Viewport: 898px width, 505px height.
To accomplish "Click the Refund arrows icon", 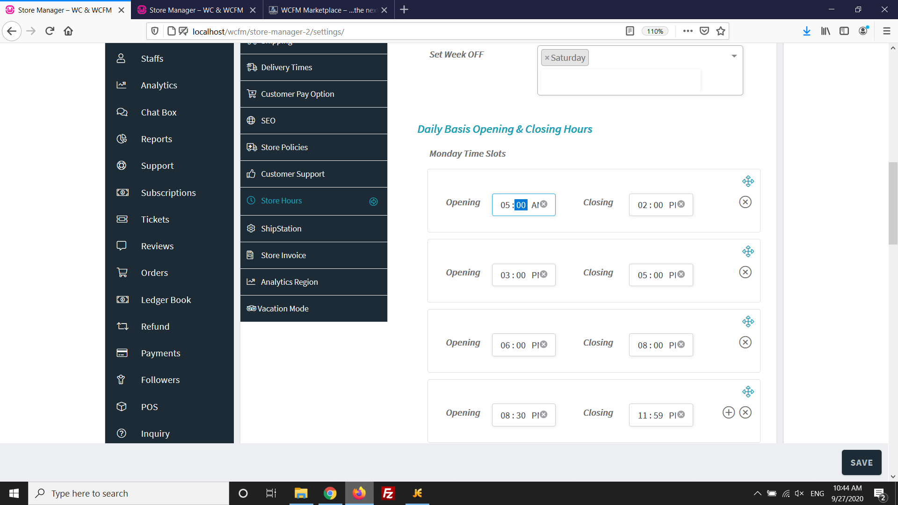I will [122, 326].
